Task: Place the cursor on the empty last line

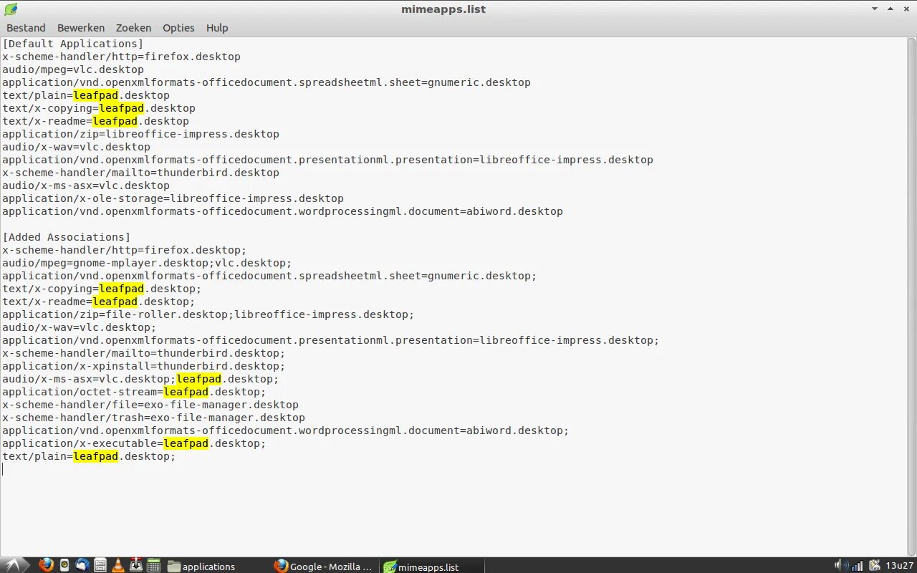Action: click(453, 469)
